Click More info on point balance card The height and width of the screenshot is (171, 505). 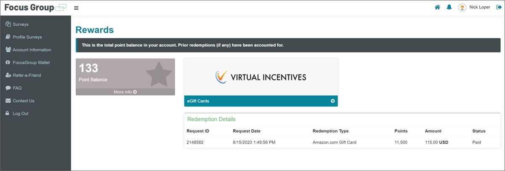pyautogui.click(x=125, y=92)
